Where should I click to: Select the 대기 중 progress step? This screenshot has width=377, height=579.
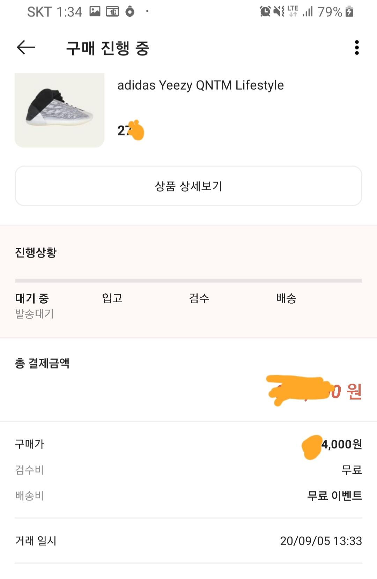pyautogui.click(x=32, y=298)
